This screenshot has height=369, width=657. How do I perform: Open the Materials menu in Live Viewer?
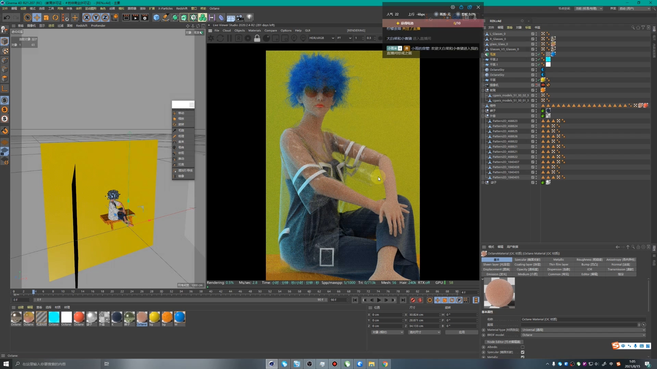254,30
